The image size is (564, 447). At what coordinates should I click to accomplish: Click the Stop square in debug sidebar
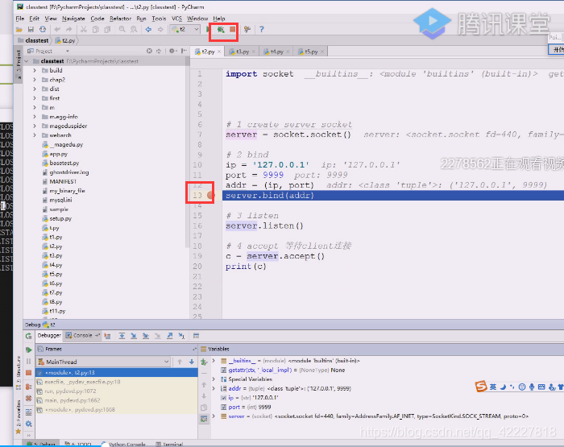(28, 373)
